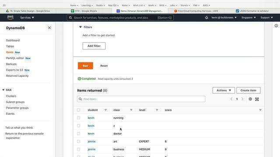This screenshot has height=157, width=280.
Task: Open Subnet groups in sidebar
Action: pos(15,102)
